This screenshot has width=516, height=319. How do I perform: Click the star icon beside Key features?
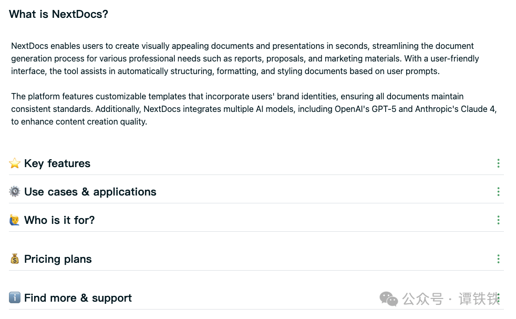pyautogui.click(x=15, y=163)
